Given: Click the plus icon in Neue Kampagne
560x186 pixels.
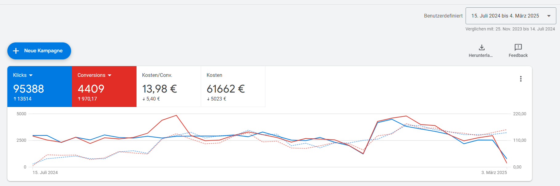Looking at the screenshot, I should [x=16, y=51].
